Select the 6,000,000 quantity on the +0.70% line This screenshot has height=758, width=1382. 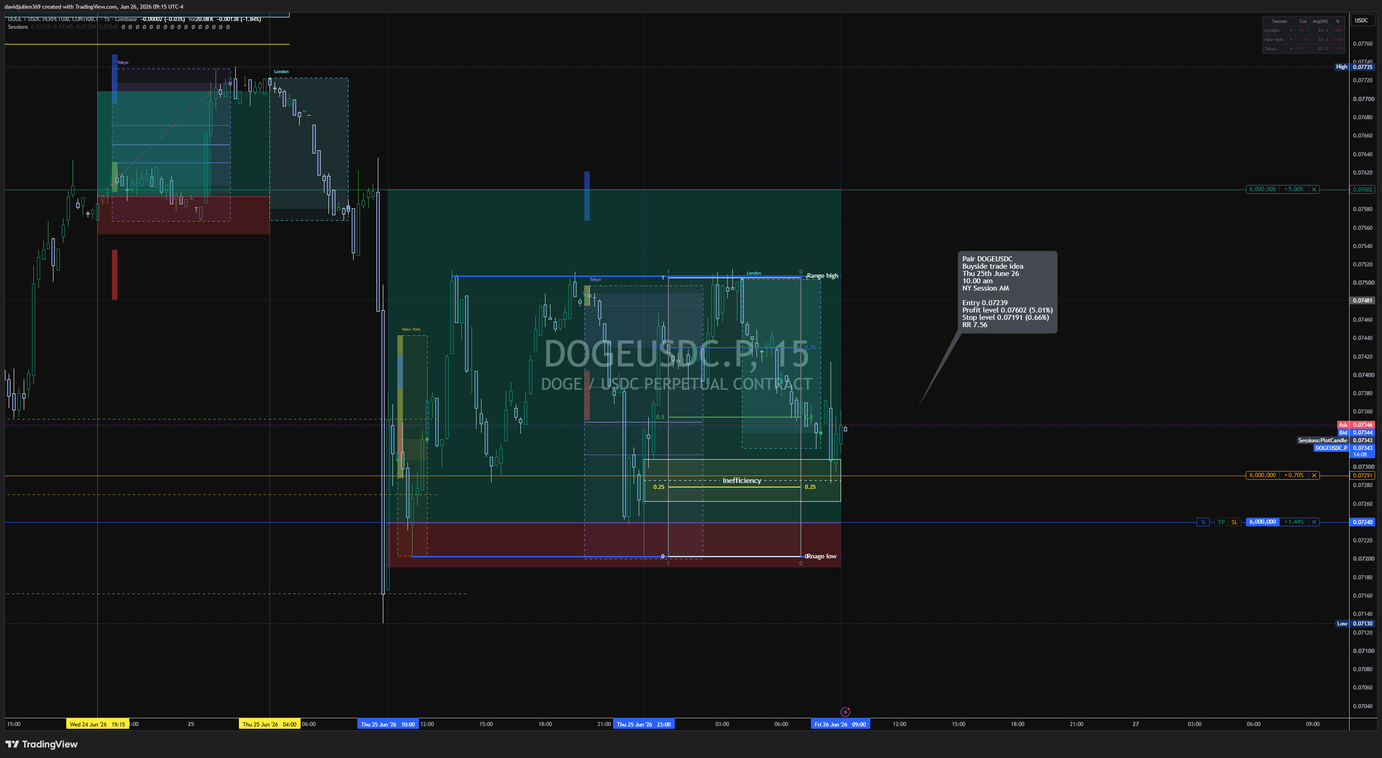(x=1262, y=475)
